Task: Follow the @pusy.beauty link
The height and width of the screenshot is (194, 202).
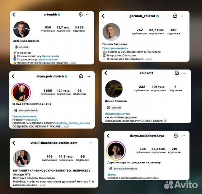Action: click(50, 56)
